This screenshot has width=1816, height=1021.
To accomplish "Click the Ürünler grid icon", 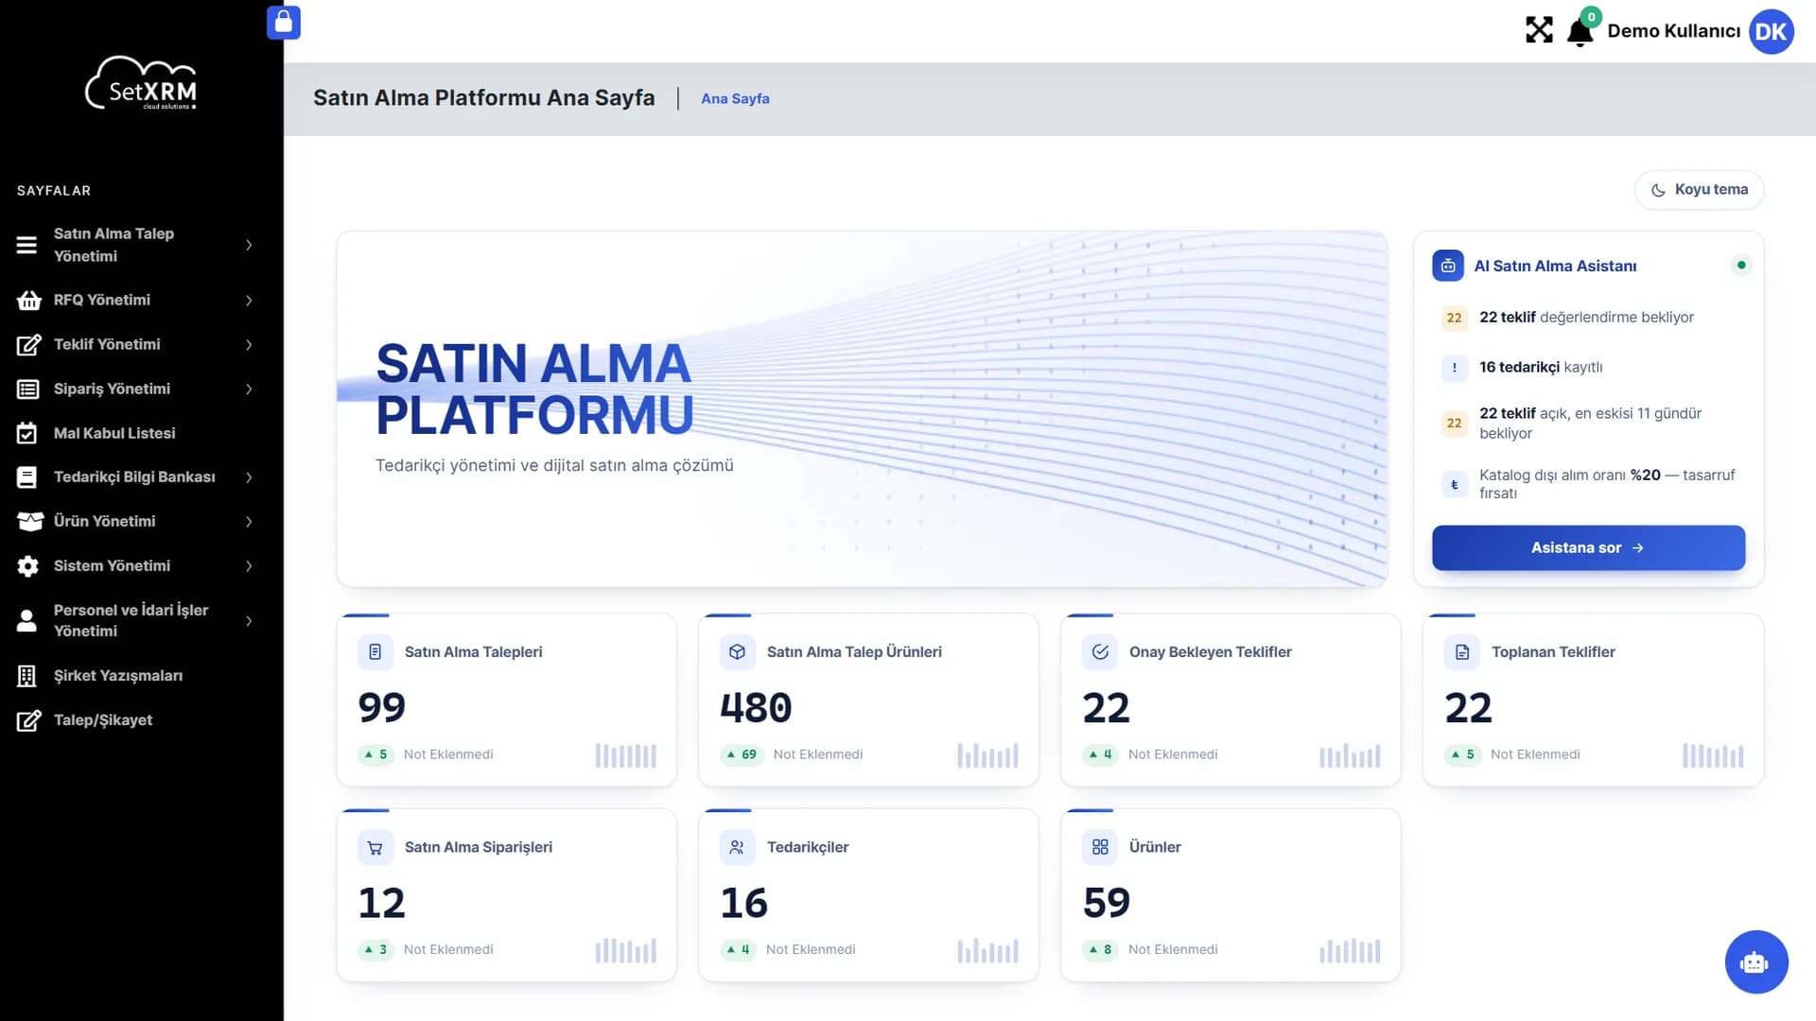I will [x=1100, y=848].
